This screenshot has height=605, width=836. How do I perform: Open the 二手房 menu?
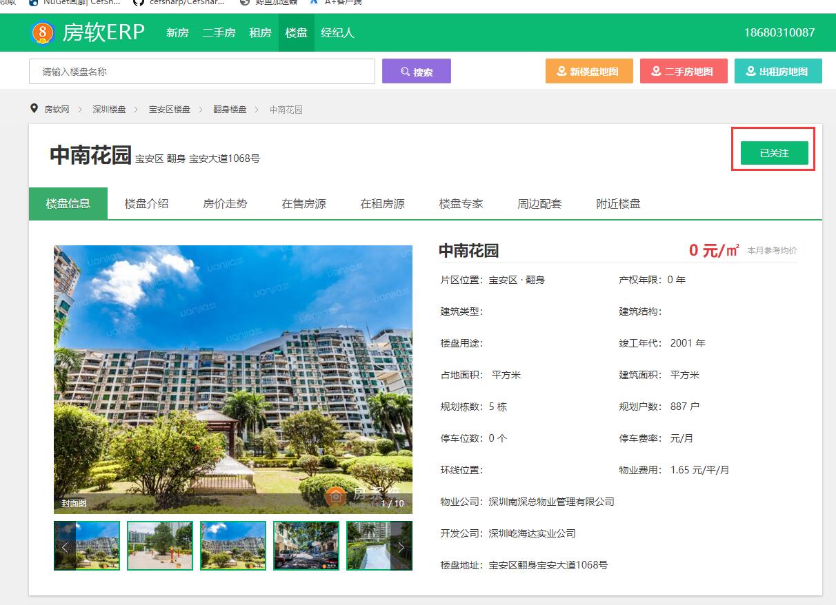pyautogui.click(x=219, y=32)
